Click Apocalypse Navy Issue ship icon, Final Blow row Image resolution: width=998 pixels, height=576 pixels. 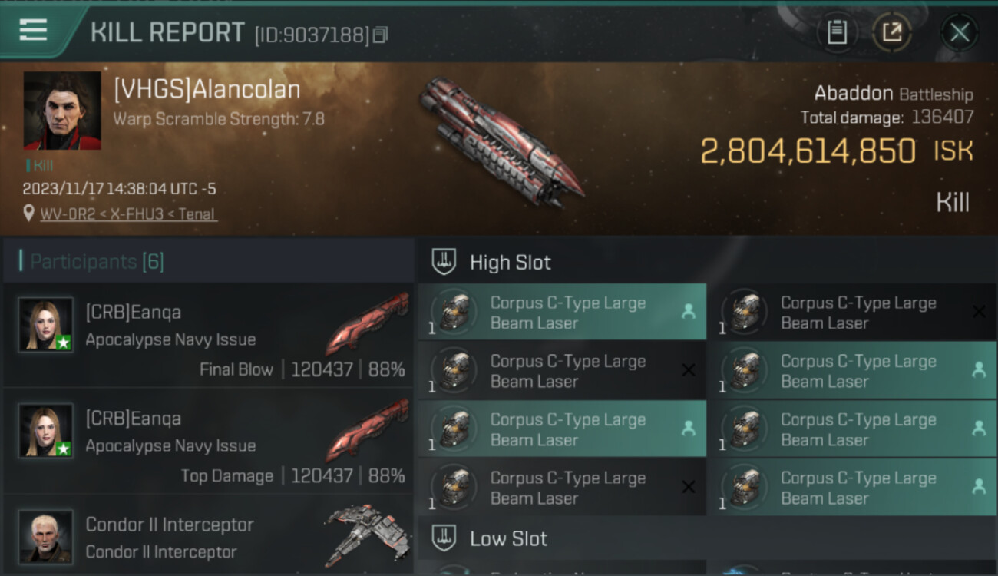click(x=368, y=322)
